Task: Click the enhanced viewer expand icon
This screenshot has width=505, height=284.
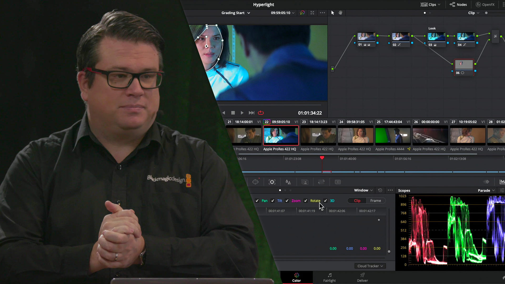Action: [312, 13]
